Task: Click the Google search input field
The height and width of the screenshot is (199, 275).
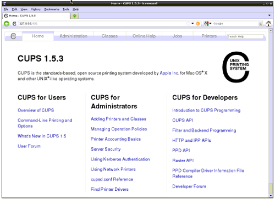Action: [235, 24]
